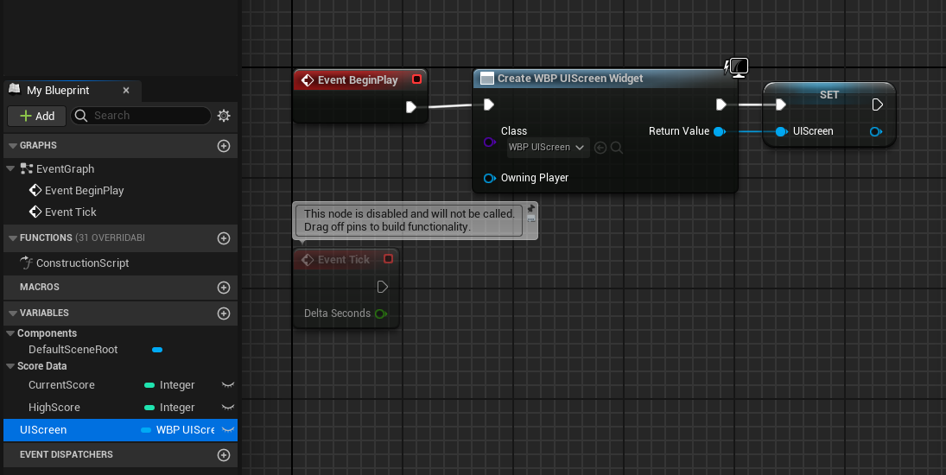Click the Add button
This screenshot has width=946, height=475.
pos(37,116)
